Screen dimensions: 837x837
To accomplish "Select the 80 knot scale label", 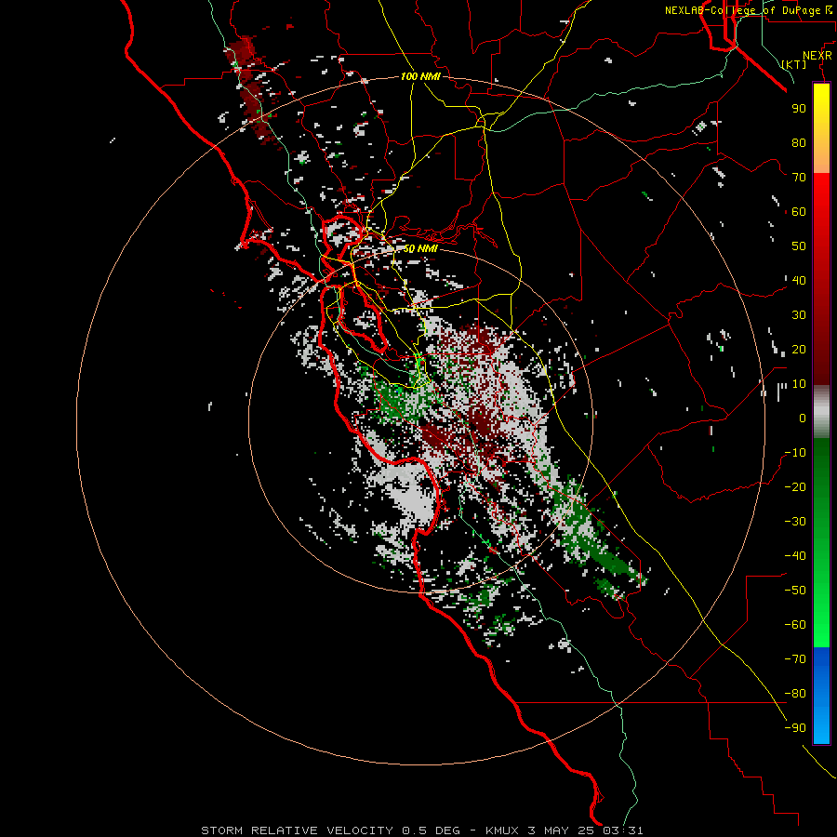I will click(799, 142).
